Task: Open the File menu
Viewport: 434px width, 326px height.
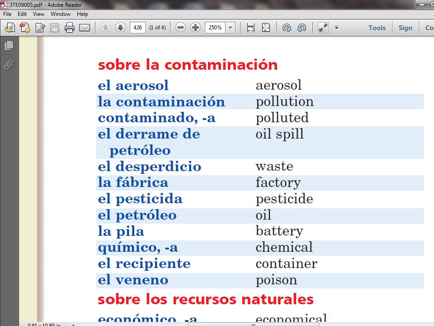Action: (7, 14)
